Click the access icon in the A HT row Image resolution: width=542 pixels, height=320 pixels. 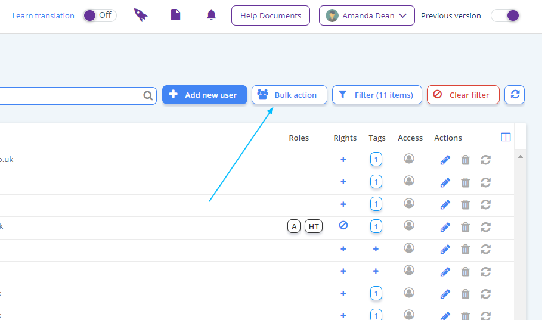[409, 226]
